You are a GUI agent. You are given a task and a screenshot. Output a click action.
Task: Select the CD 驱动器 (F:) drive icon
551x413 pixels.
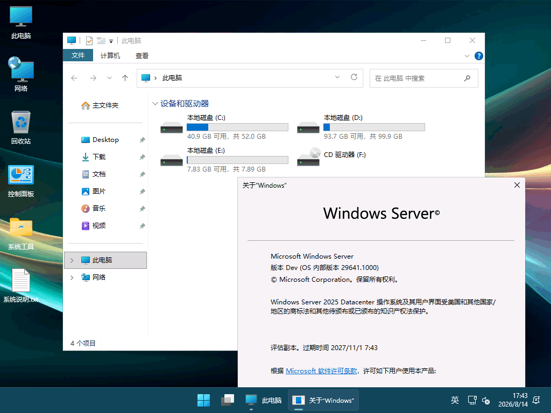click(x=308, y=157)
